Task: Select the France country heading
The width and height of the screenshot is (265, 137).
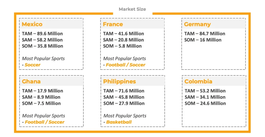Action: point(113,24)
